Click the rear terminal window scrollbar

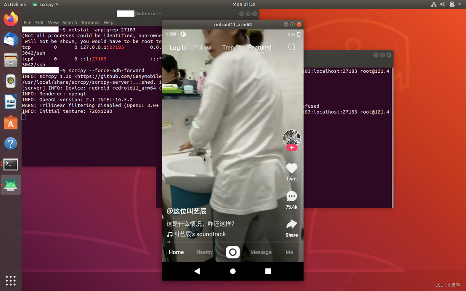(x=392, y=137)
